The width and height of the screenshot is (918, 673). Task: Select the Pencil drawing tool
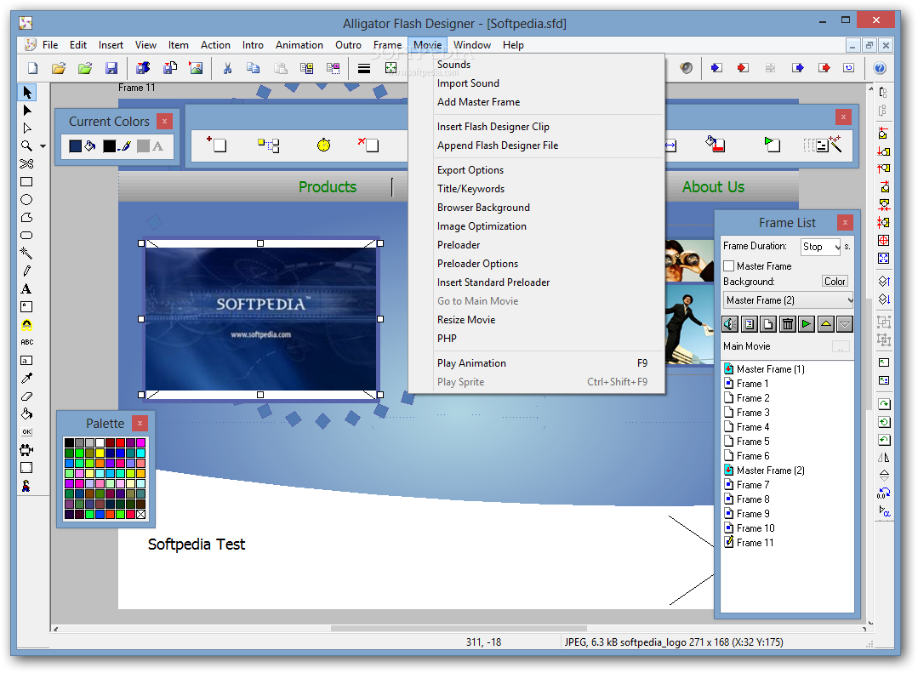(x=26, y=271)
